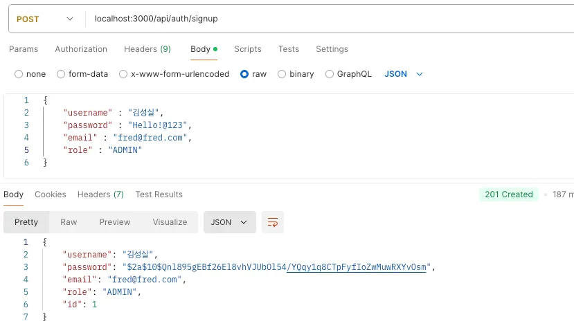Switch to the Params tab
Viewport: 574px width, 335px height.
point(24,49)
